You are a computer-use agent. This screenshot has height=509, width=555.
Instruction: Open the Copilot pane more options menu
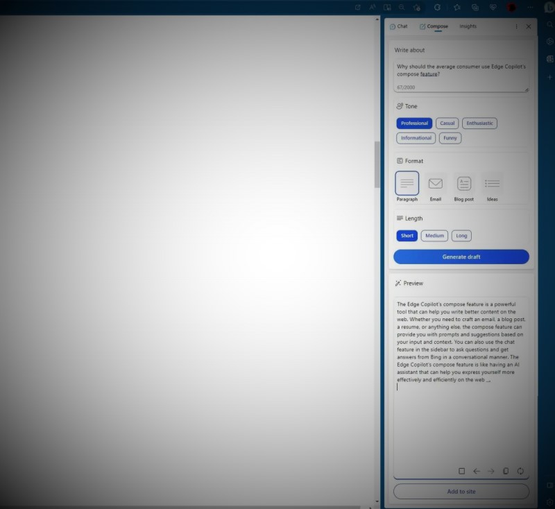click(x=516, y=26)
